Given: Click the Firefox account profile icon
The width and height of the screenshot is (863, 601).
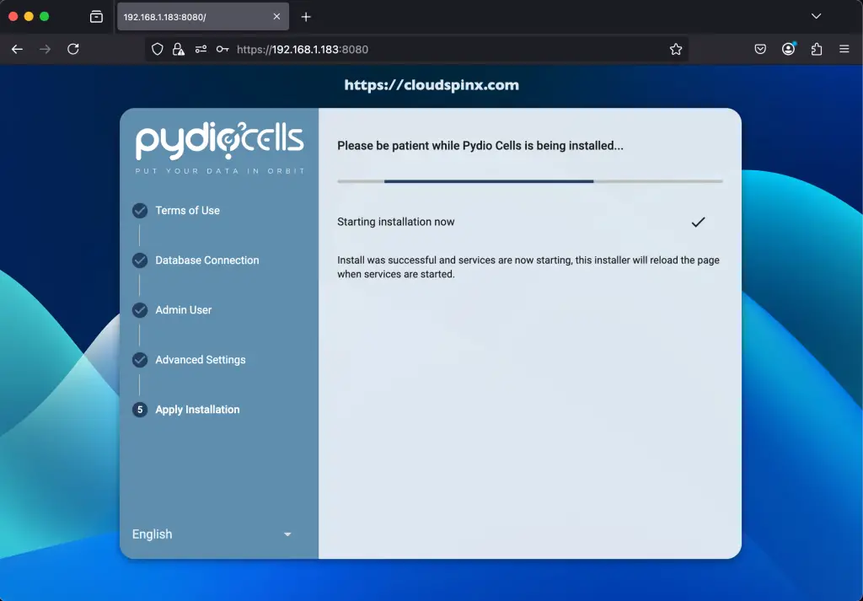Looking at the screenshot, I should 787,49.
